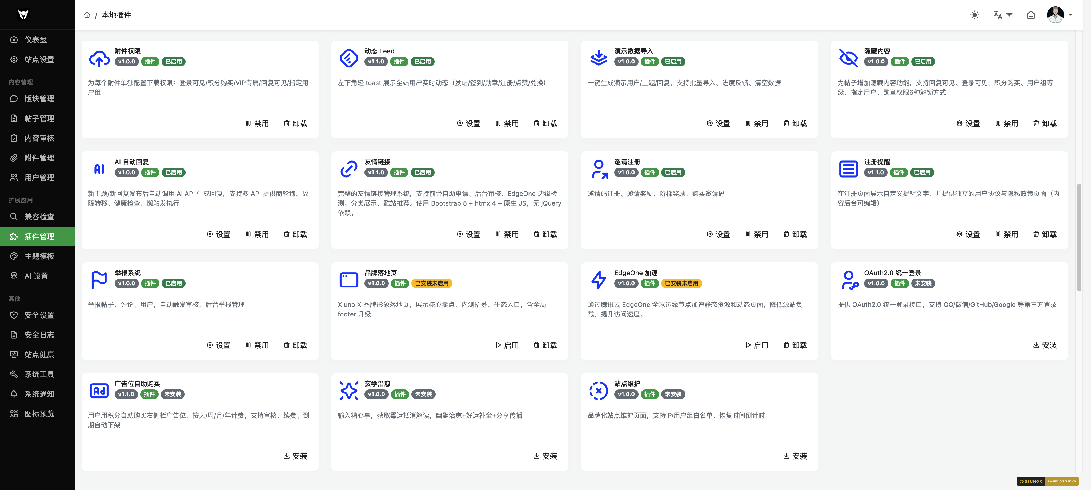Open settings for AI 自动回复
The image size is (1091, 490).
[x=219, y=234]
